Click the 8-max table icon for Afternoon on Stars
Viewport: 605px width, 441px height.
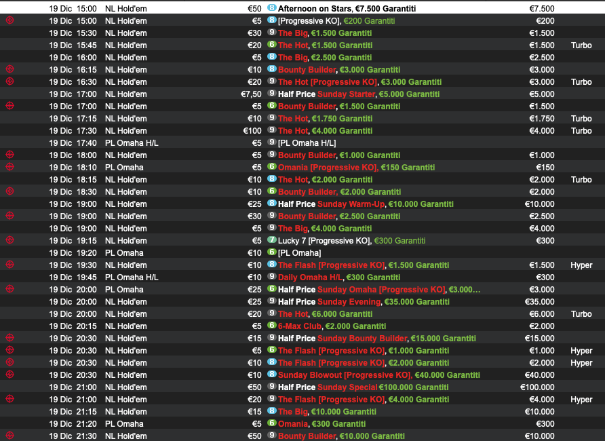tap(271, 7)
